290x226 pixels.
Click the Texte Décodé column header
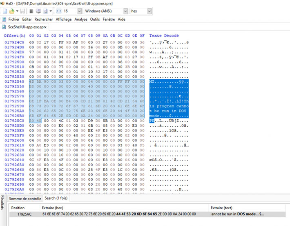coord(164,35)
